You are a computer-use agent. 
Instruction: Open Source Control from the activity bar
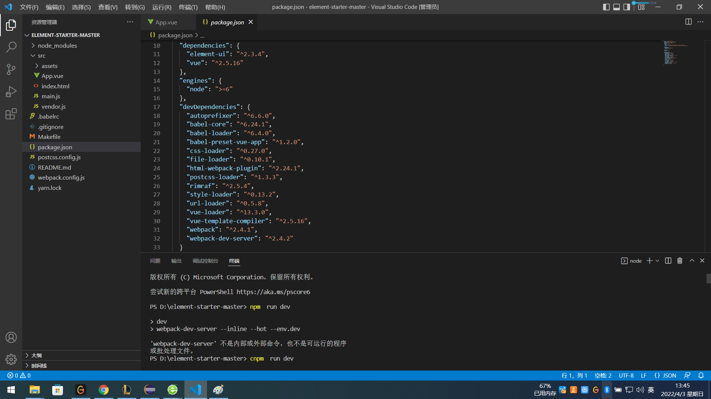click(11, 69)
